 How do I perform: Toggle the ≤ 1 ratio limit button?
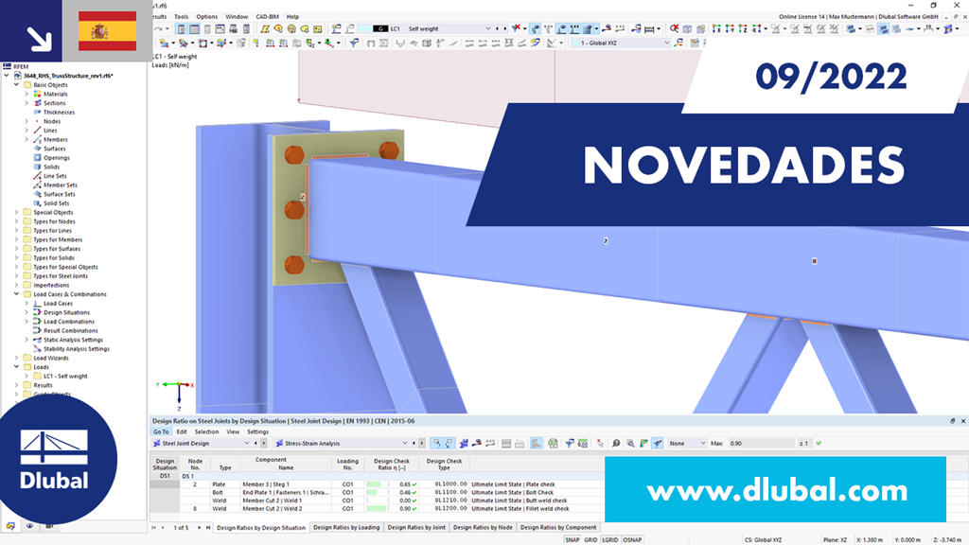[x=803, y=443]
